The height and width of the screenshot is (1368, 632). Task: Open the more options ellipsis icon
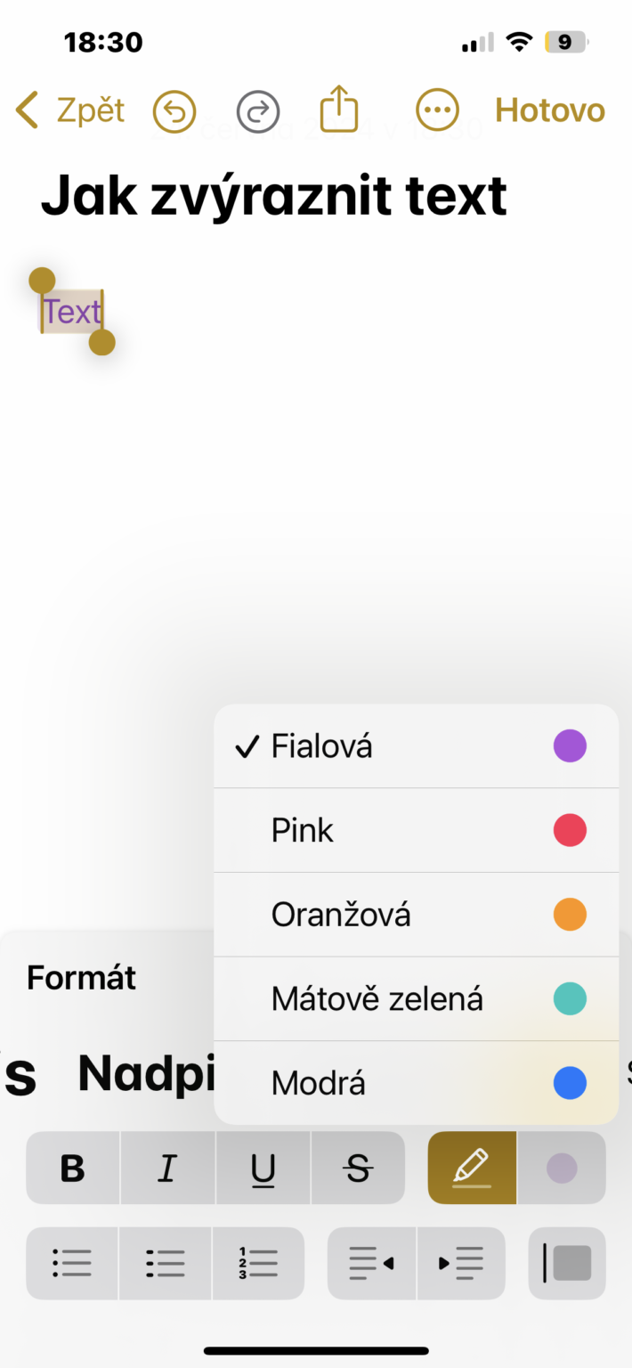pos(436,110)
